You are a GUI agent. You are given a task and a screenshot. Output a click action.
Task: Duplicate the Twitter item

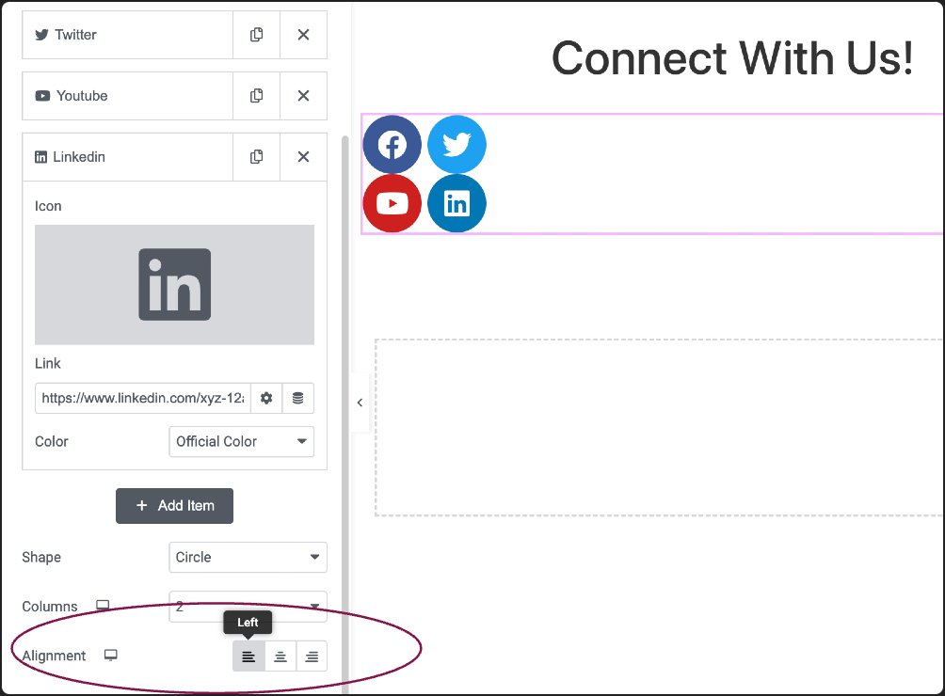[x=256, y=35]
